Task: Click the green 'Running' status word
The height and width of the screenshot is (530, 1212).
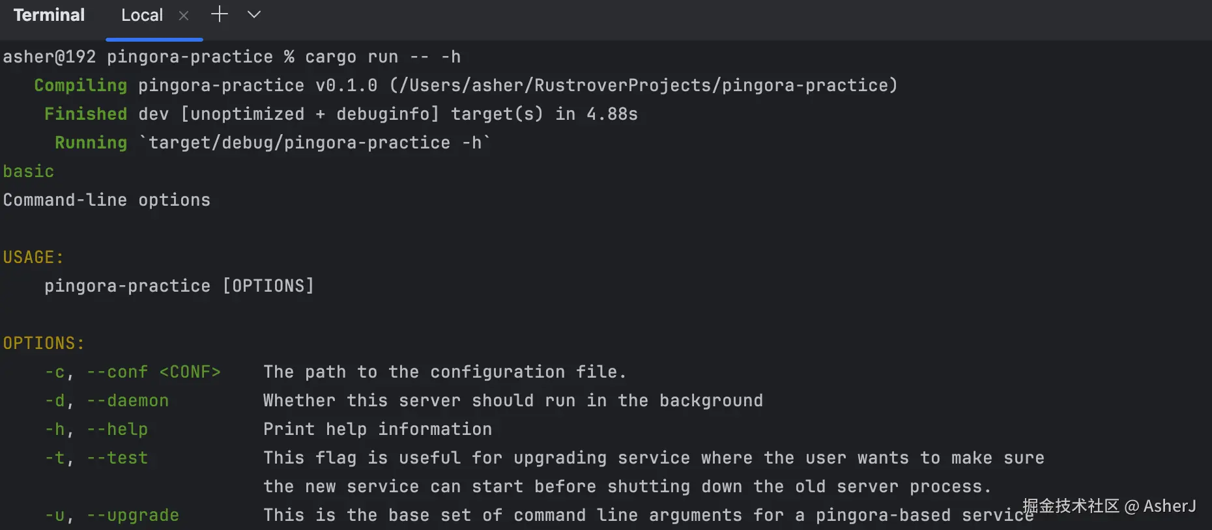Action: 91,143
